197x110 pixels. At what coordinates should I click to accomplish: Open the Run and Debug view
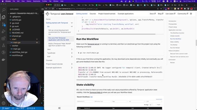(3, 31)
